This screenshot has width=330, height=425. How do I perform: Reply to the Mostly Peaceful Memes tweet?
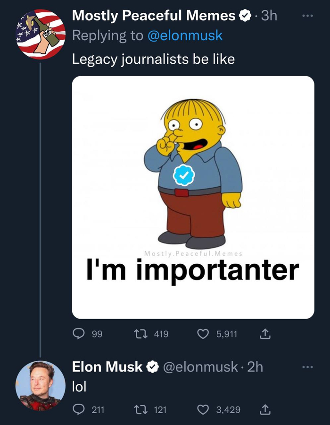[78, 334]
